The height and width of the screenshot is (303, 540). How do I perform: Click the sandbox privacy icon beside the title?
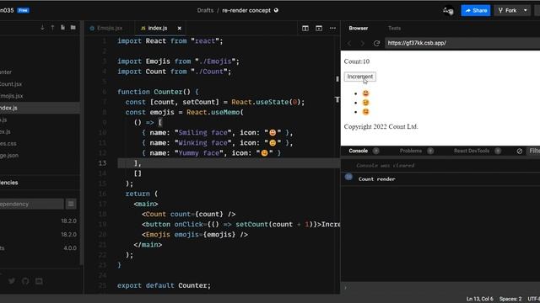point(276,10)
